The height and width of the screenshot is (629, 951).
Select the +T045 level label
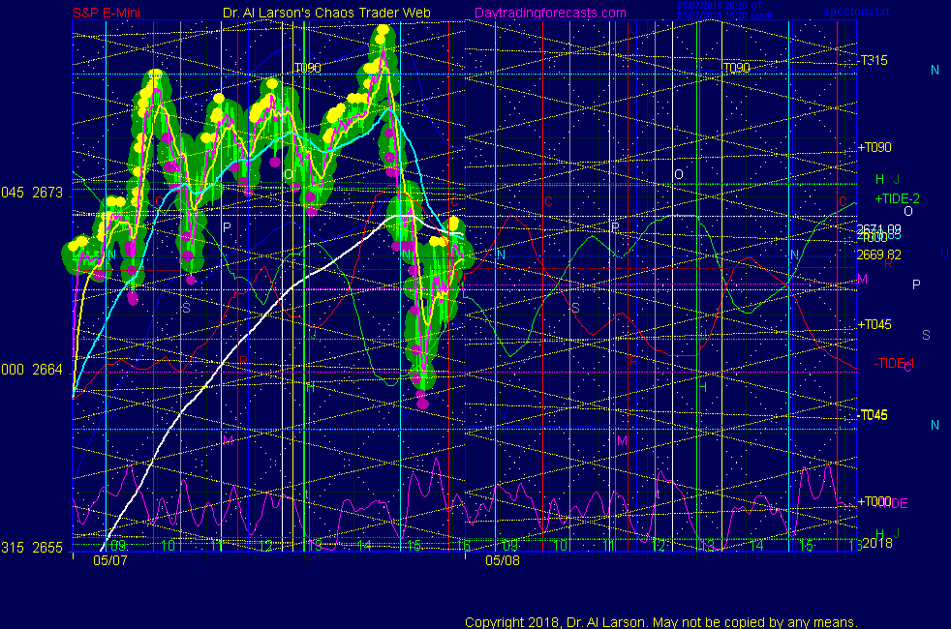pyautogui.click(x=874, y=324)
